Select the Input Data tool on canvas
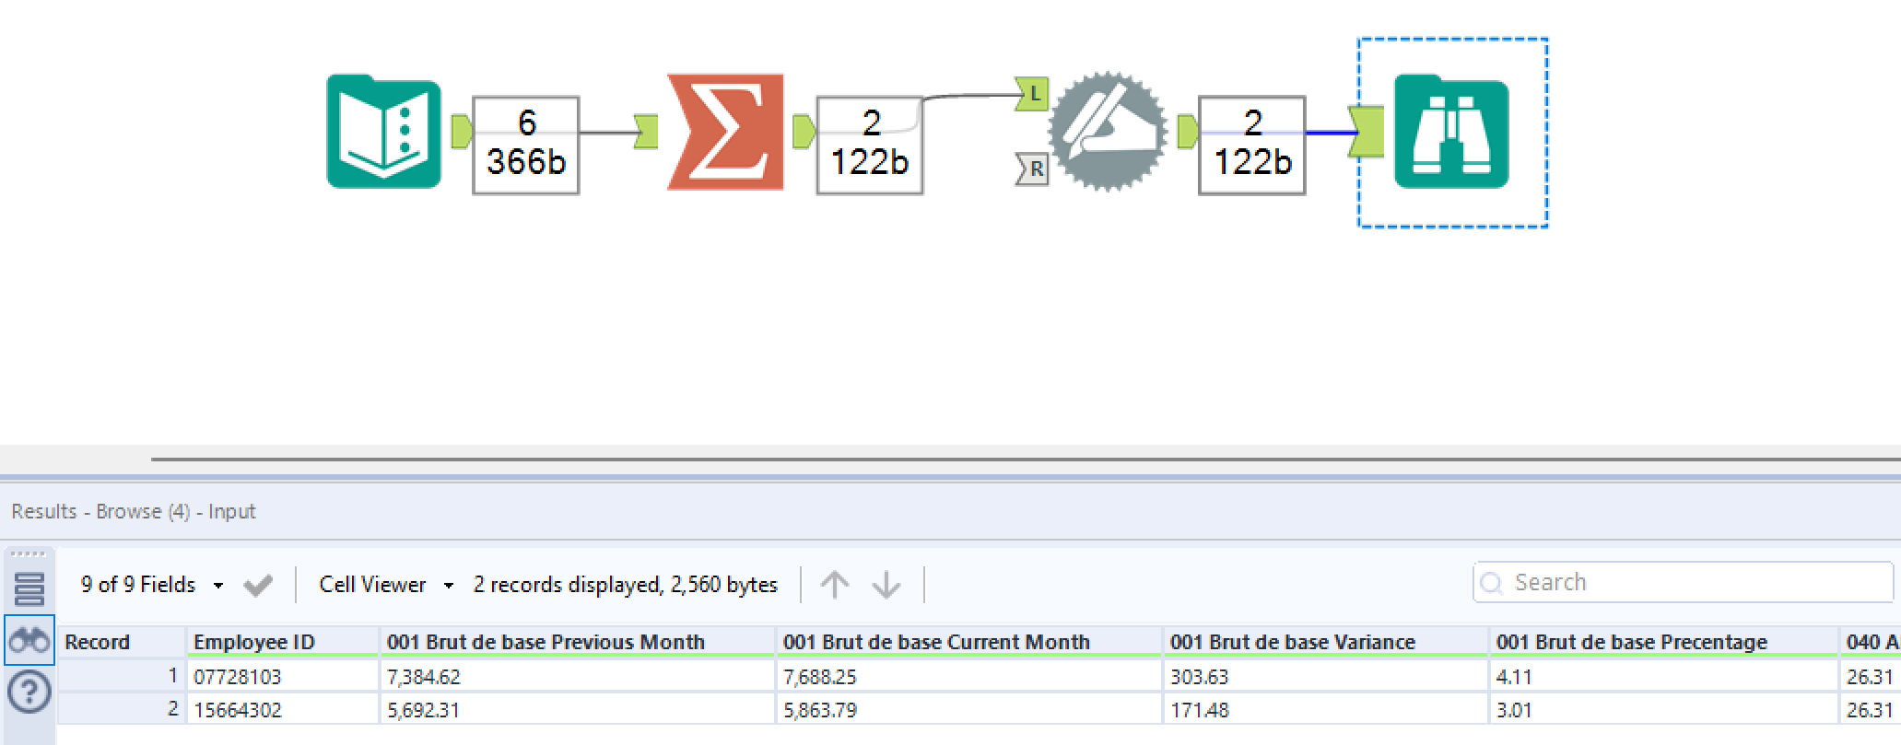1901x745 pixels. coord(383,132)
